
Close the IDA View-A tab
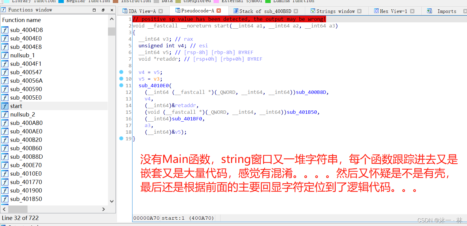tap(161, 11)
